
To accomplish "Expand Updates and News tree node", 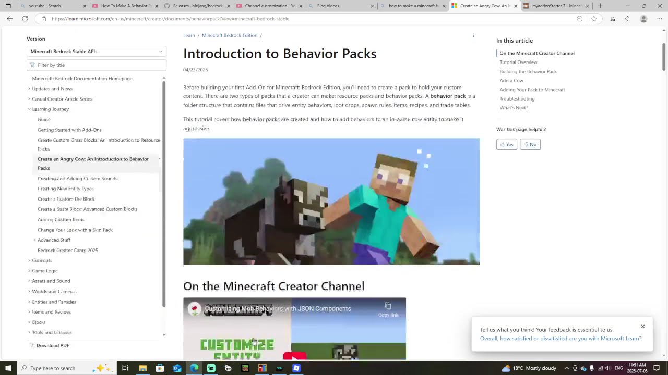I will (29, 89).
